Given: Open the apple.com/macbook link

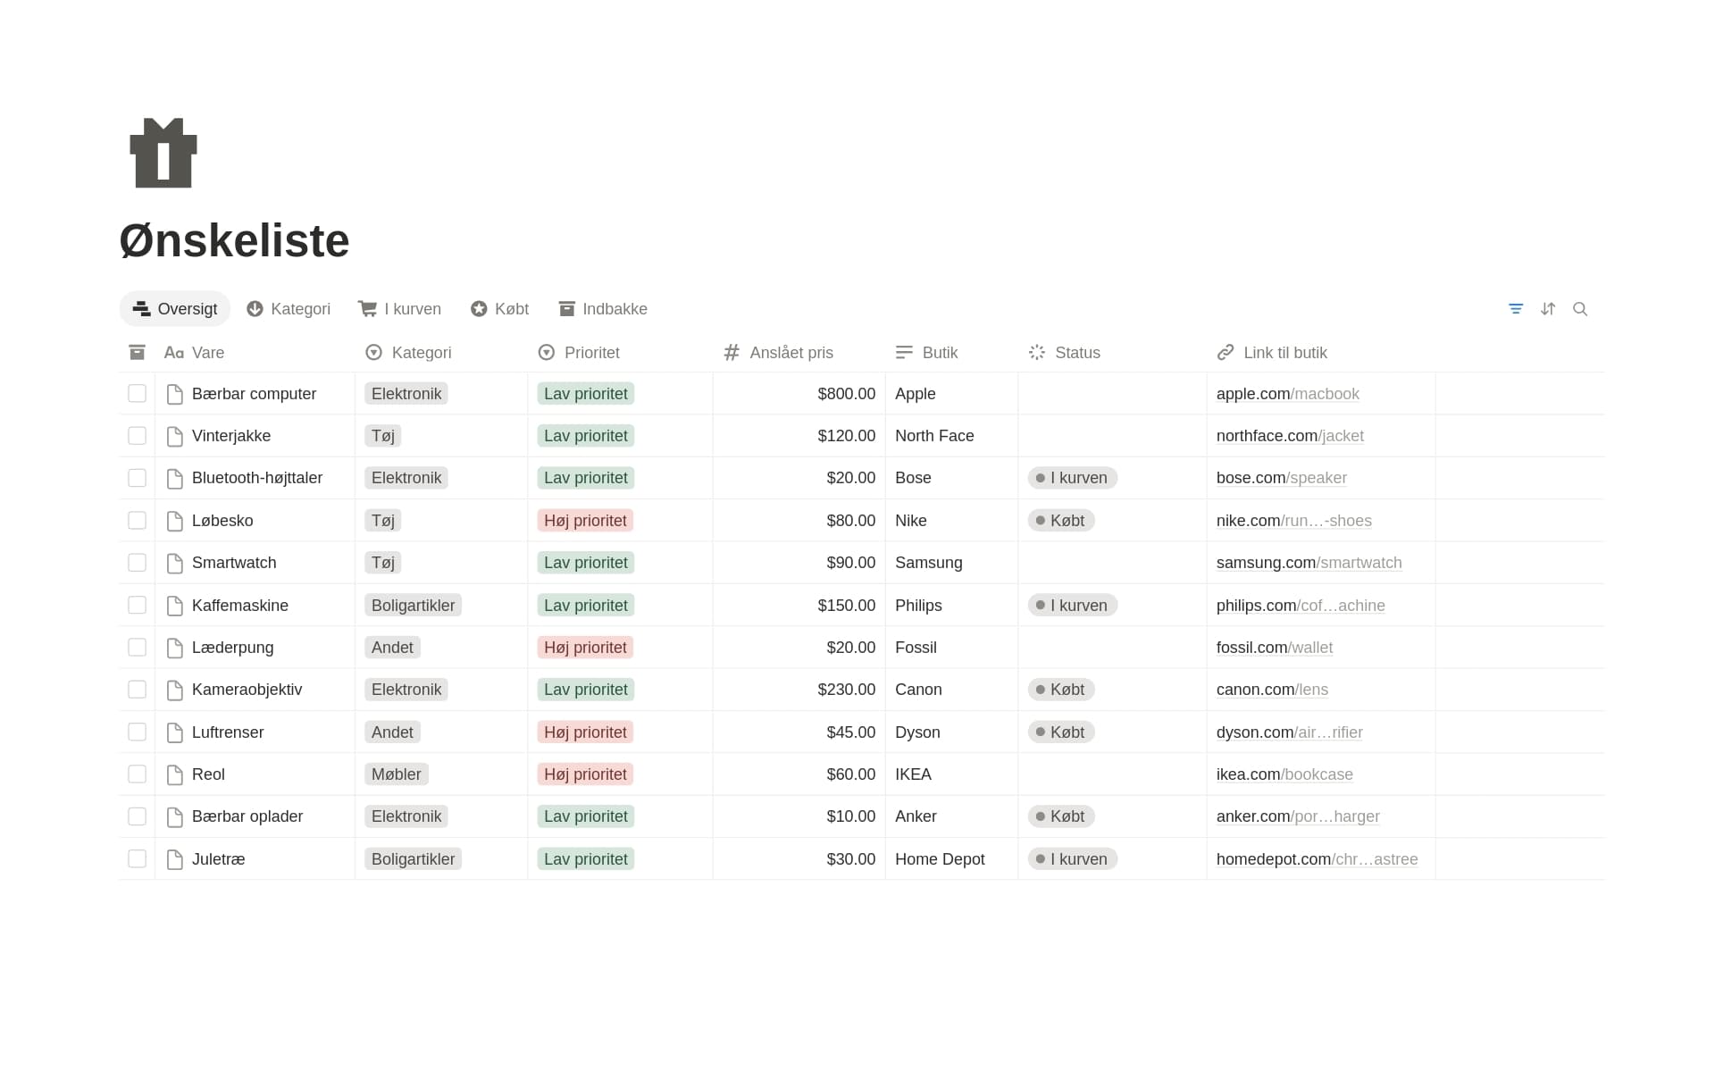Looking at the screenshot, I should pos(1287,394).
